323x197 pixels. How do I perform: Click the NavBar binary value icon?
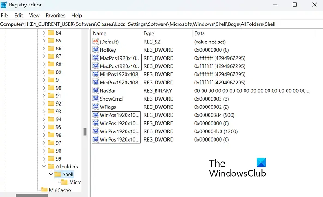point(96,90)
